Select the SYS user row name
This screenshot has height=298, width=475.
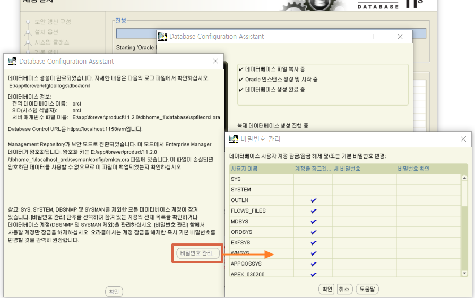[236, 179]
